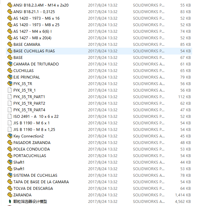The width and height of the screenshot is (199, 206).
Task: Click the blank file icon of FYK_35_TR_1
Action: coord(10,90)
